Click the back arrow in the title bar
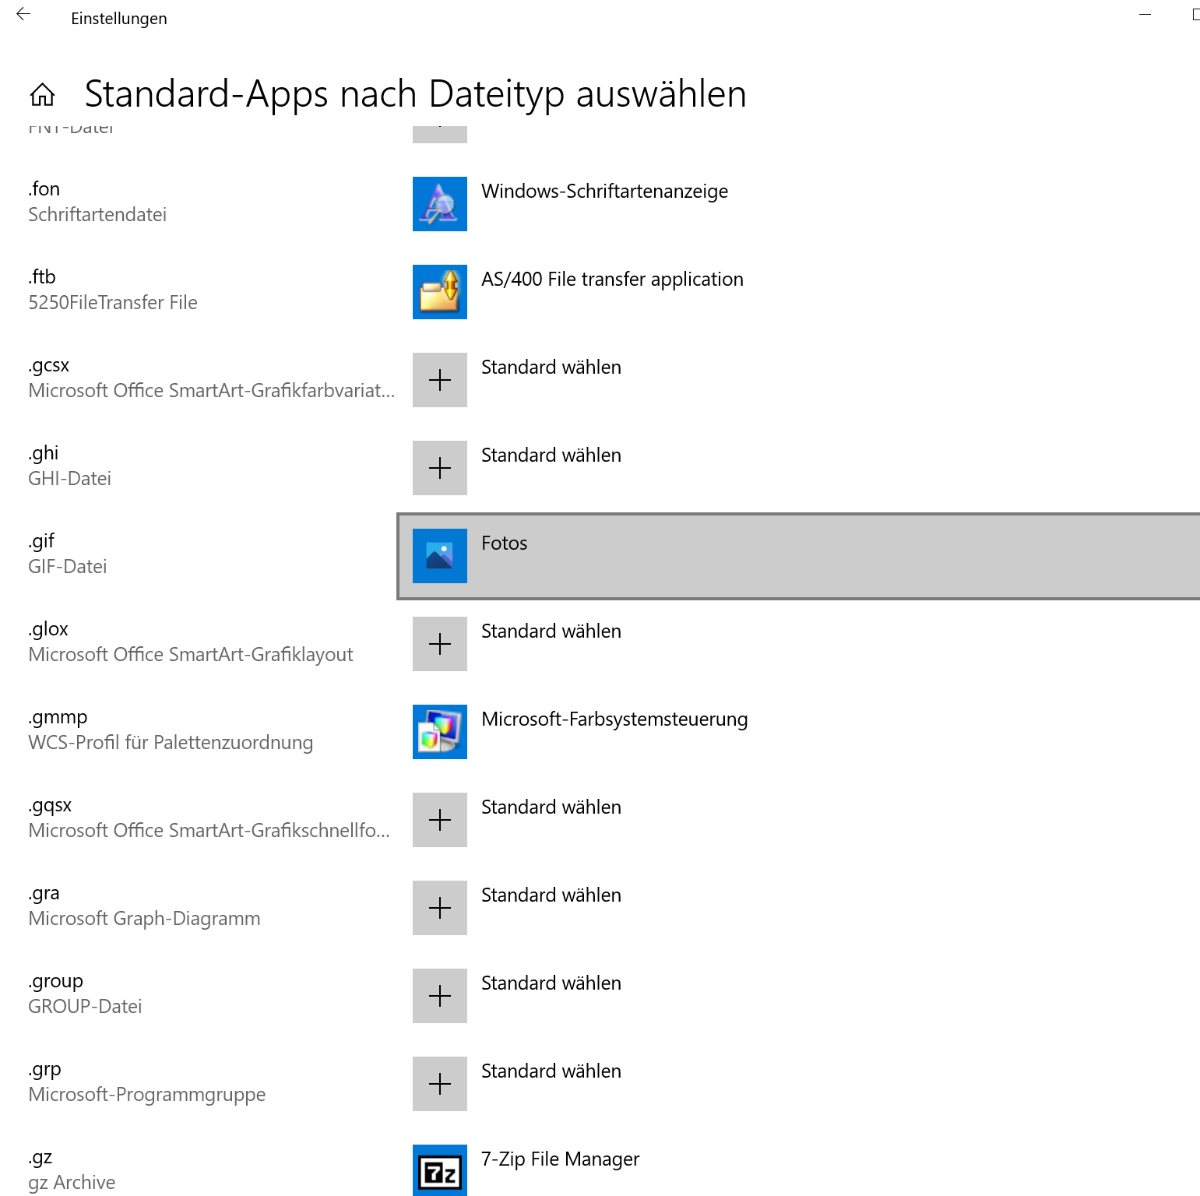Image resolution: width=1200 pixels, height=1196 pixels. click(23, 14)
